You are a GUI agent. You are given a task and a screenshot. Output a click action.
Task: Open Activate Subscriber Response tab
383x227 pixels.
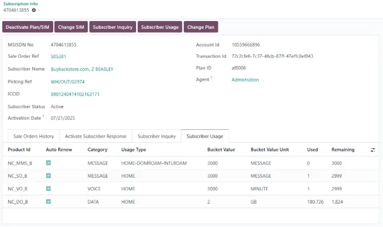coord(95,136)
